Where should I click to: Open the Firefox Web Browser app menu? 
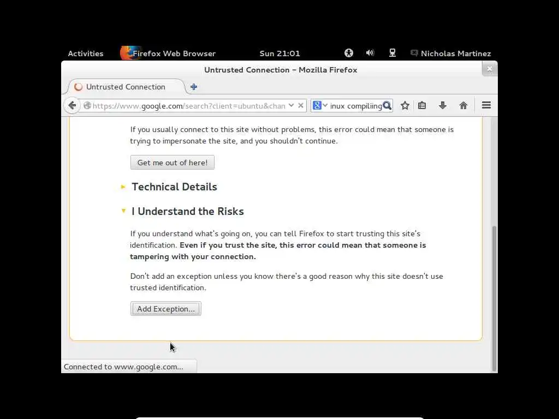click(168, 53)
